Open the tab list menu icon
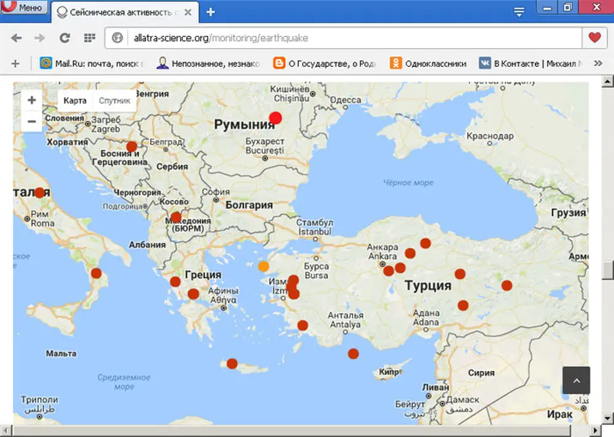This screenshot has height=437, width=614. [x=519, y=12]
